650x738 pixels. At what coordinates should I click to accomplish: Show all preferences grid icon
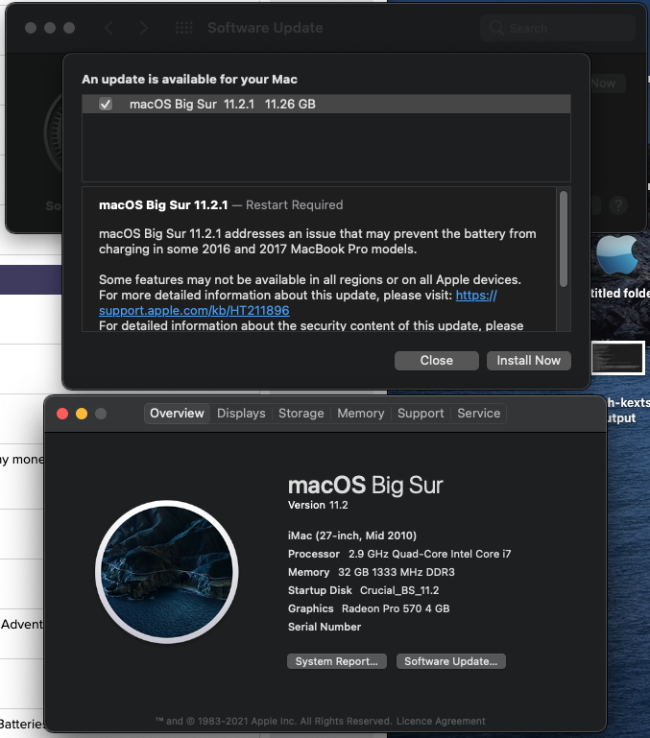(183, 28)
